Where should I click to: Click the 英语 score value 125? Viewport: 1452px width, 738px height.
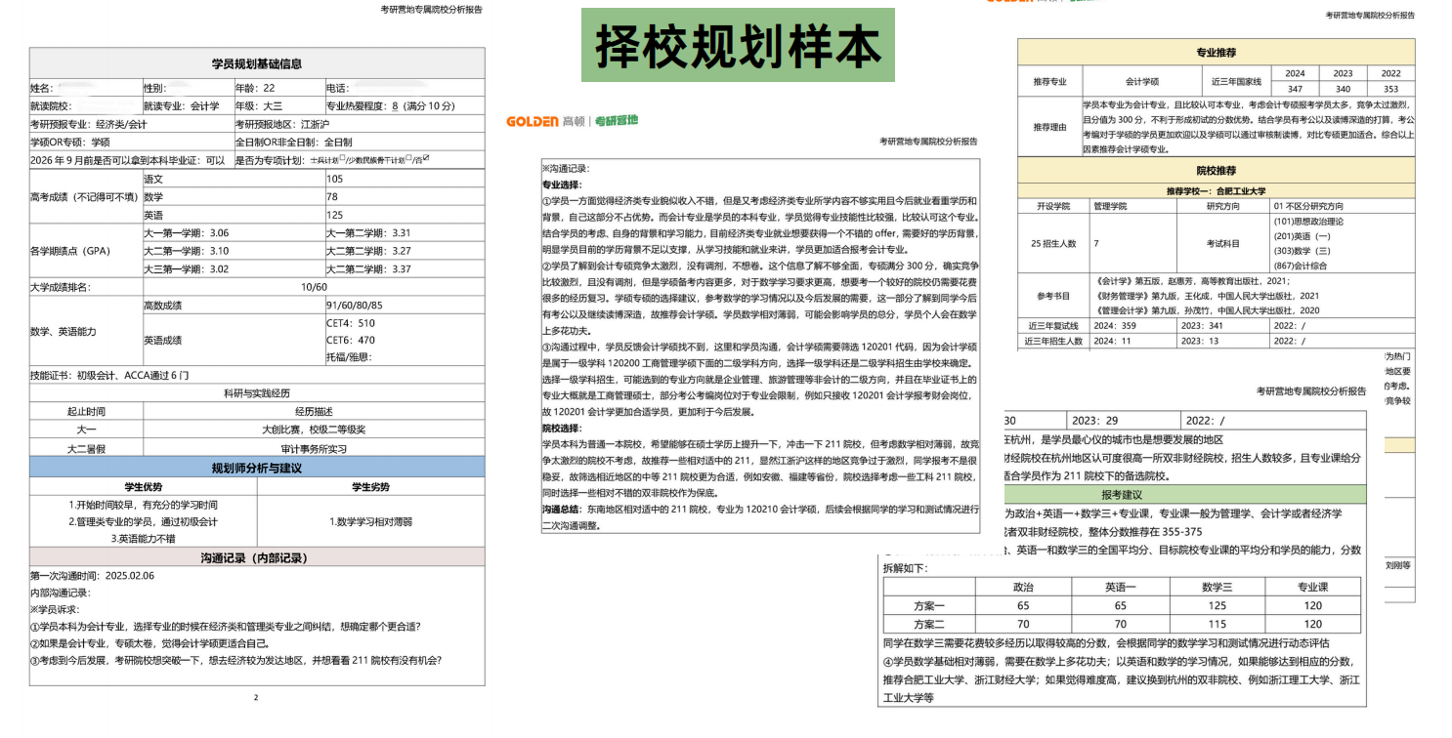click(335, 215)
